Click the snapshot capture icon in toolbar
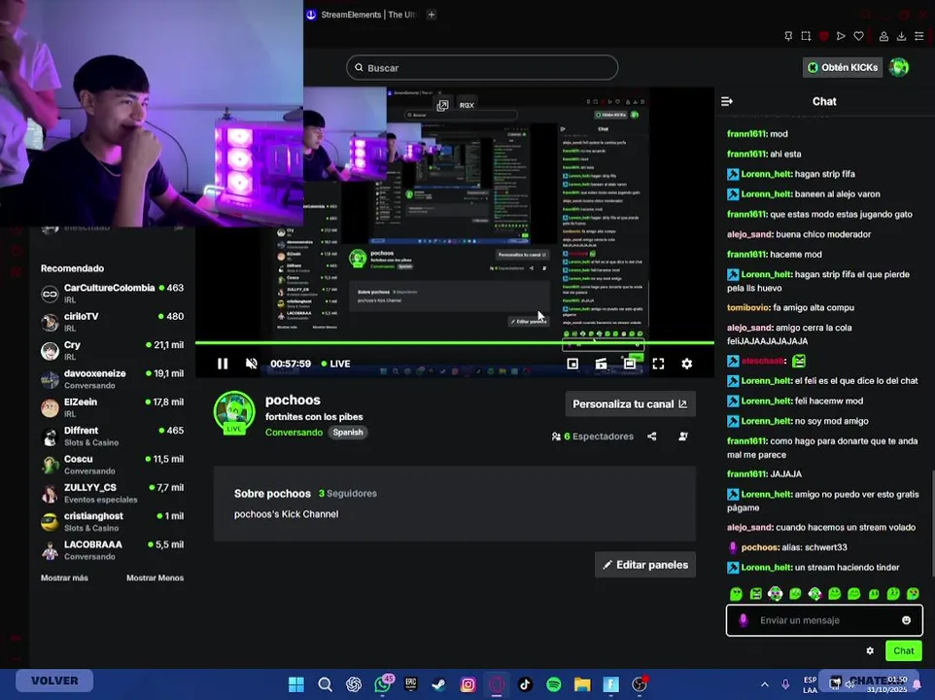 (806, 36)
